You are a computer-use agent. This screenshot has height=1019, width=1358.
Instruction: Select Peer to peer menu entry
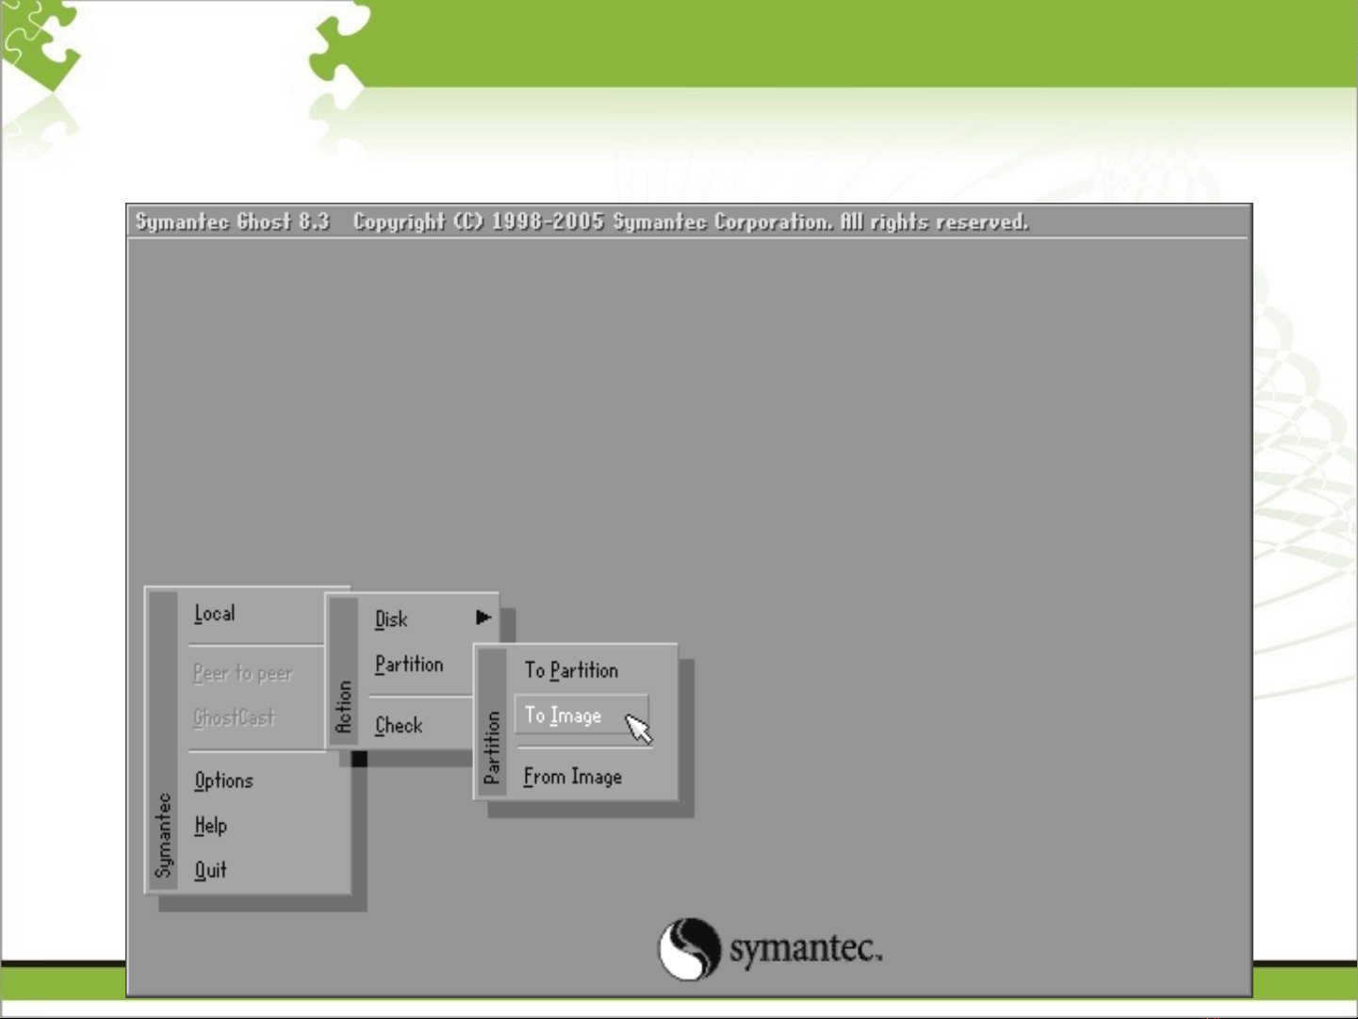242,673
